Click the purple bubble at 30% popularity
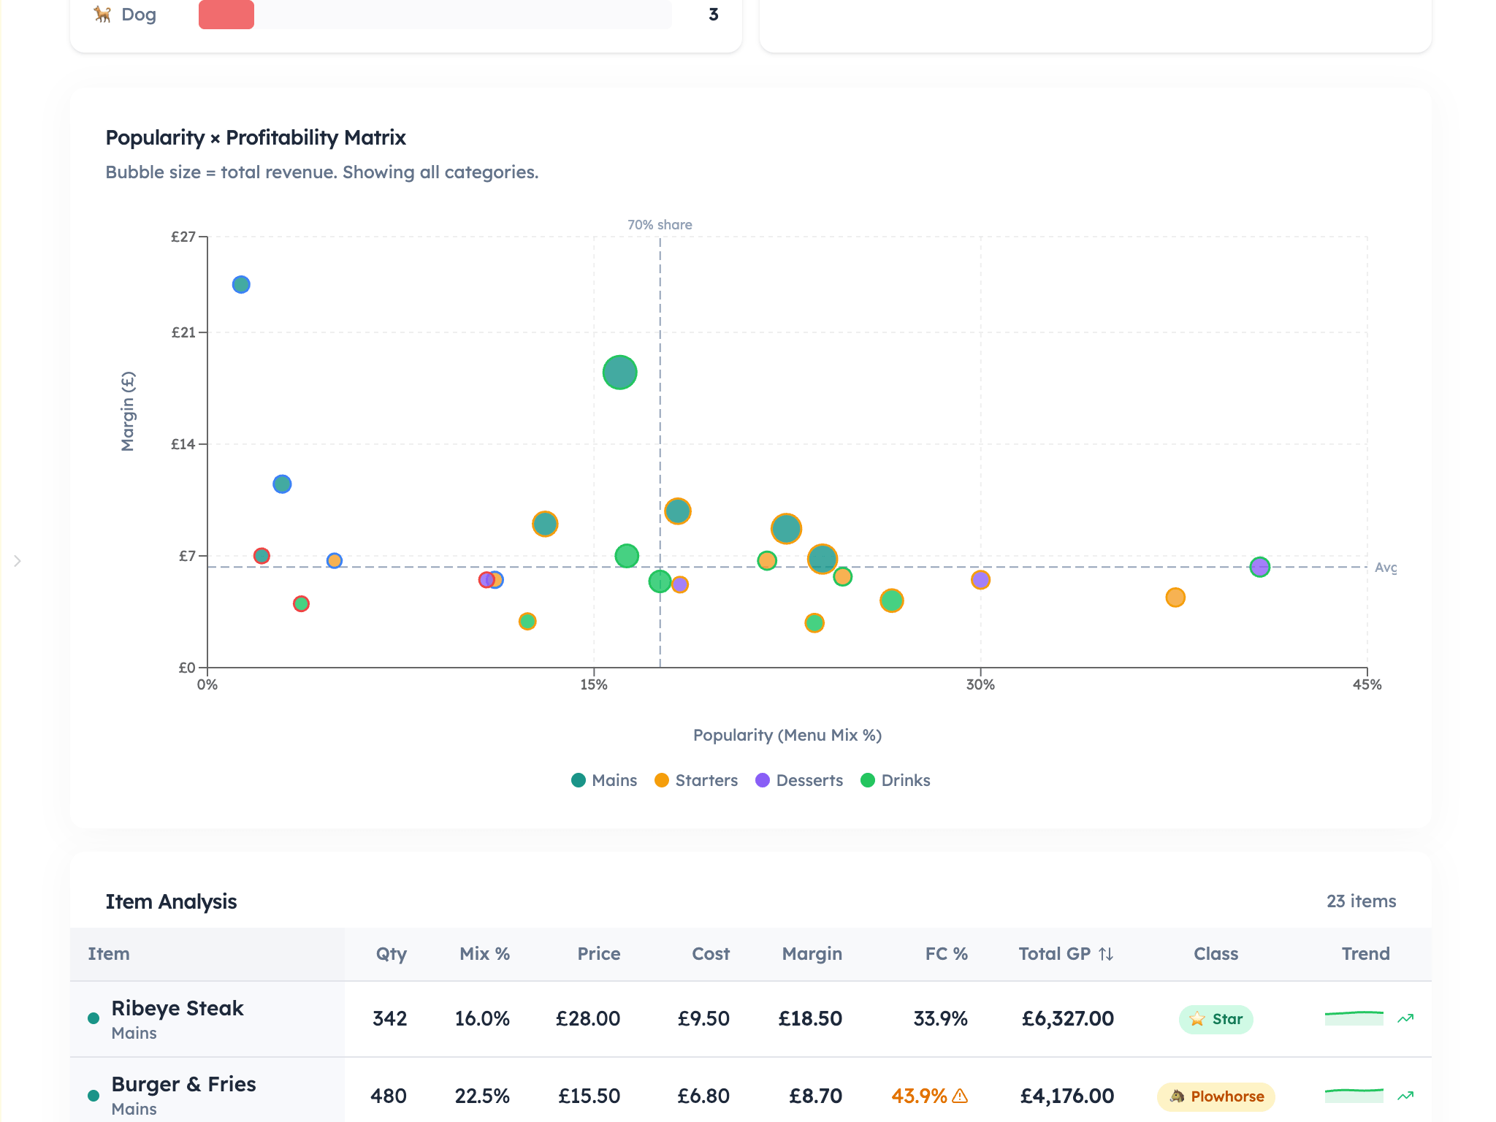1496x1122 pixels. click(x=980, y=580)
